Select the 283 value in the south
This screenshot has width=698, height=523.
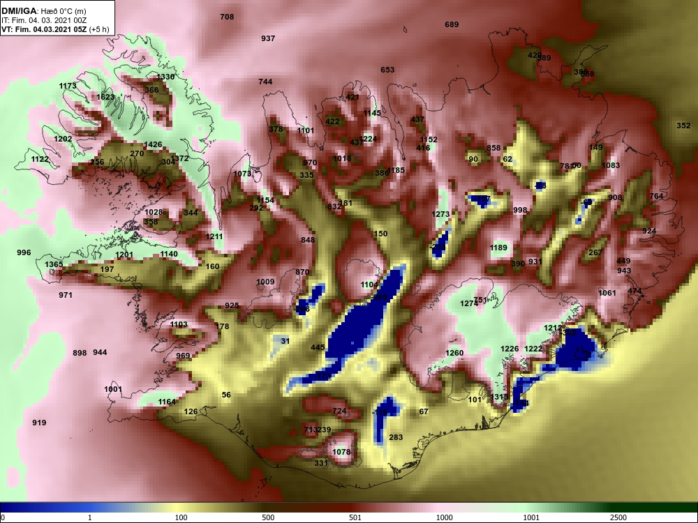pyautogui.click(x=396, y=438)
